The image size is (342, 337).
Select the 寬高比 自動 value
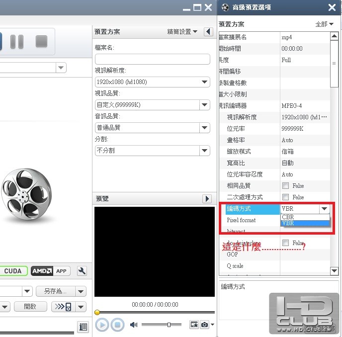click(x=305, y=163)
